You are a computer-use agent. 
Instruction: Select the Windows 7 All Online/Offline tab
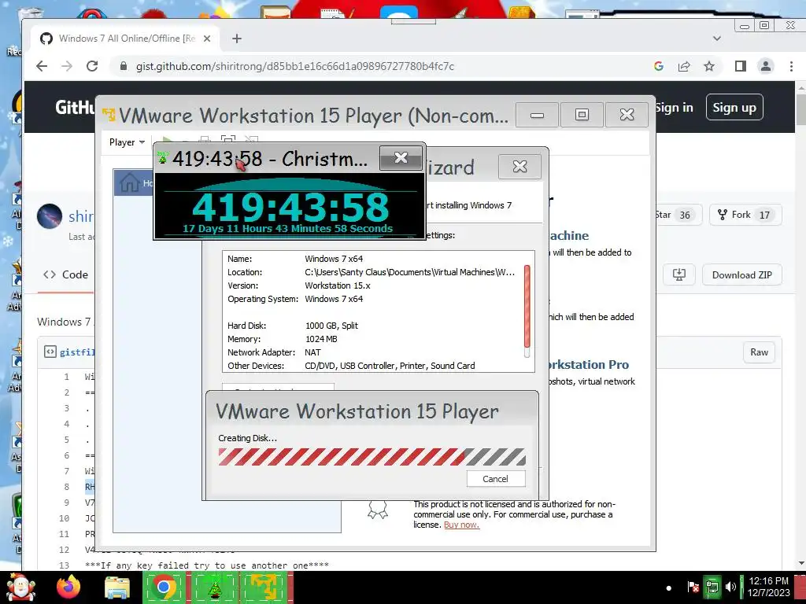coord(126,39)
